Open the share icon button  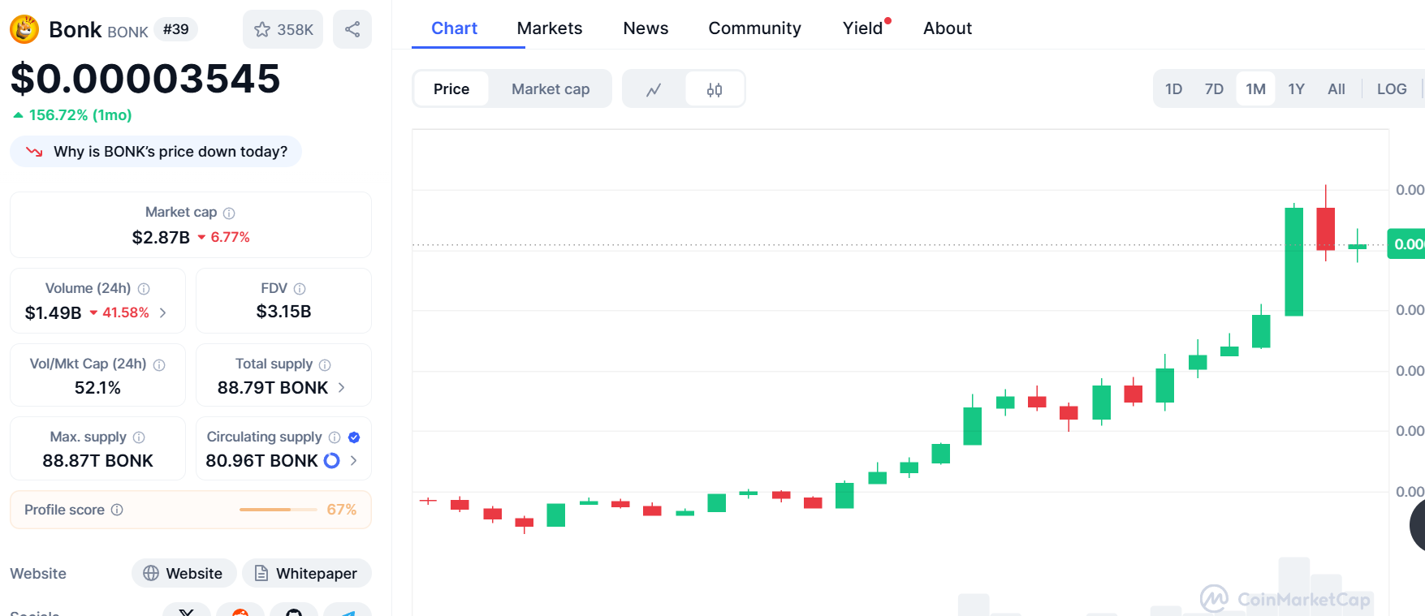pyautogui.click(x=352, y=29)
